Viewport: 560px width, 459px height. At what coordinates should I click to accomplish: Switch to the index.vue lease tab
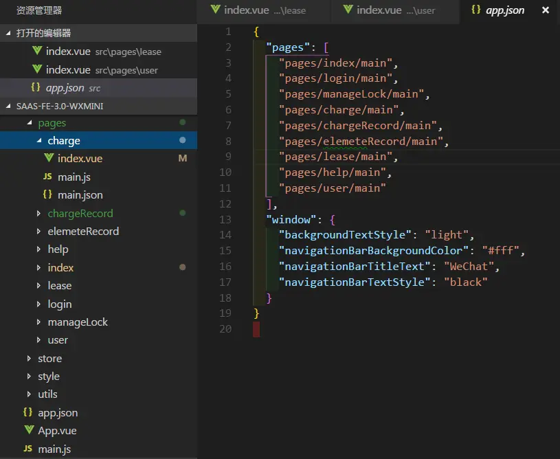point(264,11)
